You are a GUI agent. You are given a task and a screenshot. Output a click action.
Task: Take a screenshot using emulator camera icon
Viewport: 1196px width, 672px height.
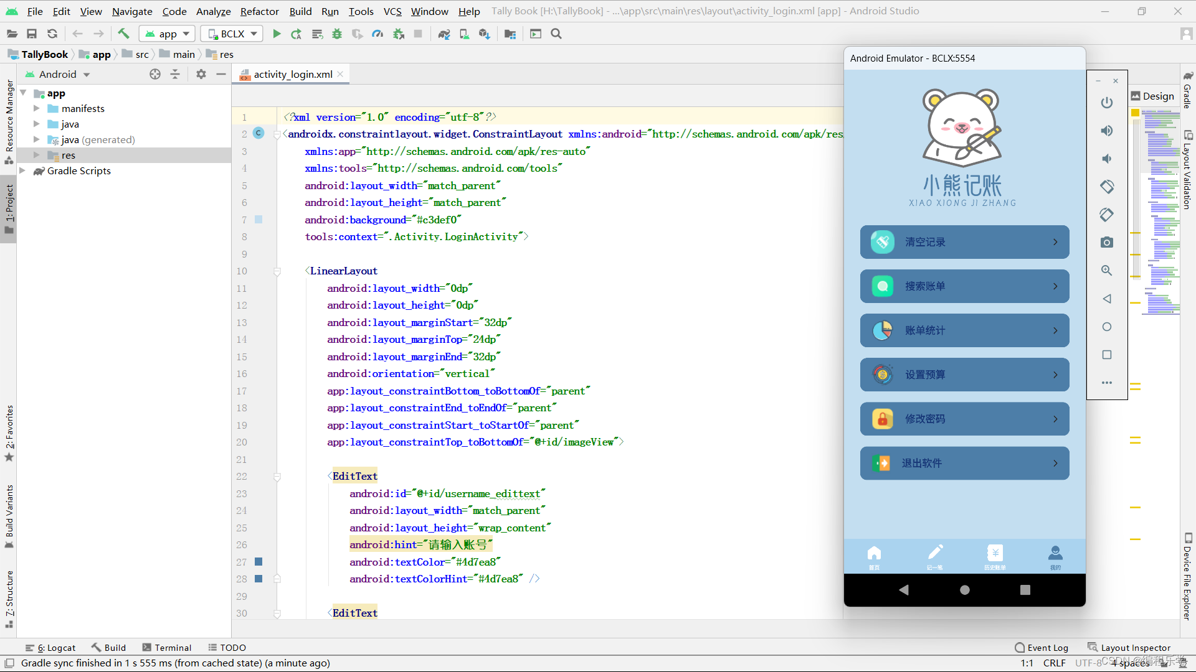[x=1107, y=242]
